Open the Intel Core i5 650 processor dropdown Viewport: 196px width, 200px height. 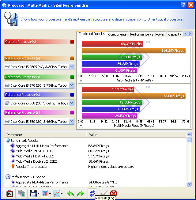point(39,121)
